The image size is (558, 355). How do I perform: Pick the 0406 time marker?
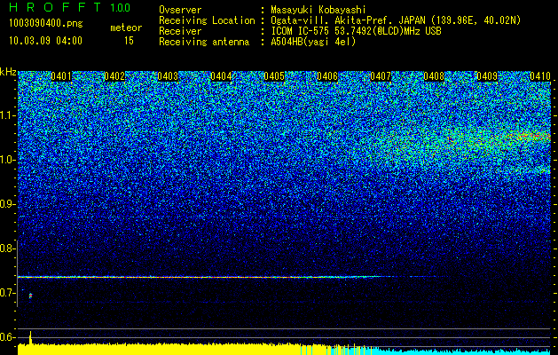[327, 76]
